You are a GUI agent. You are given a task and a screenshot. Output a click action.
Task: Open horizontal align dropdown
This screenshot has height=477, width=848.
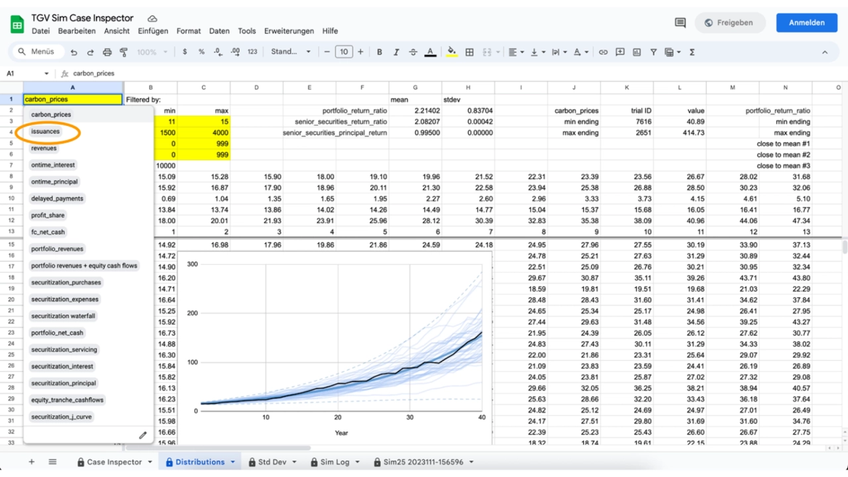pyautogui.click(x=516, y=52)
